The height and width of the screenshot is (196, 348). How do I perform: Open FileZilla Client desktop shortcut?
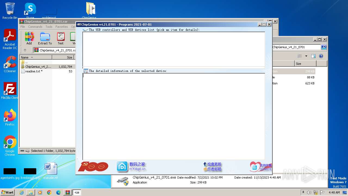(x=10, y=91)
